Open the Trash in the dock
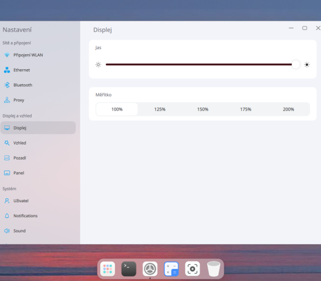 pyautogui.click(x=214, y=269)
